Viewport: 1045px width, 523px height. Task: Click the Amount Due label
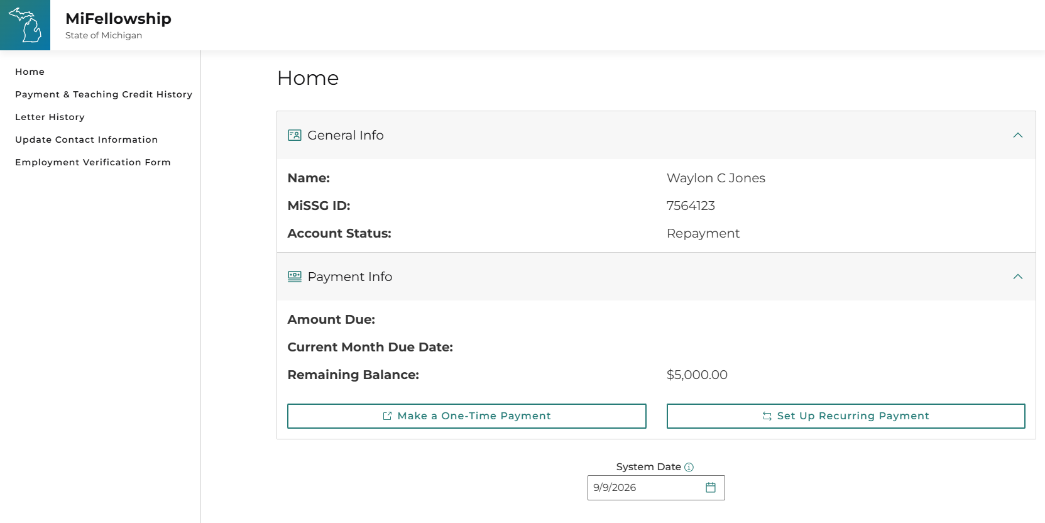coord(331,319)
